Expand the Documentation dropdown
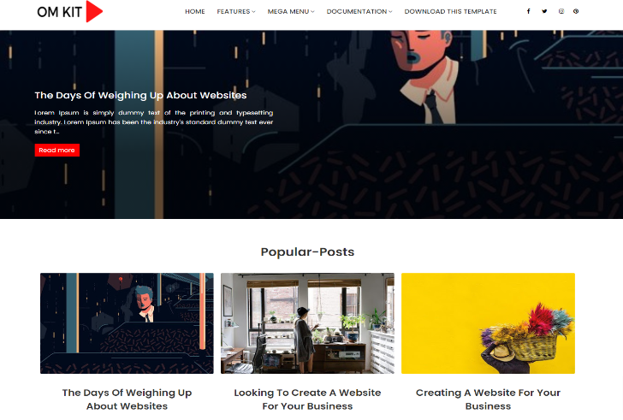The width and height of the screenshot is (623, 420). point(359,11)
